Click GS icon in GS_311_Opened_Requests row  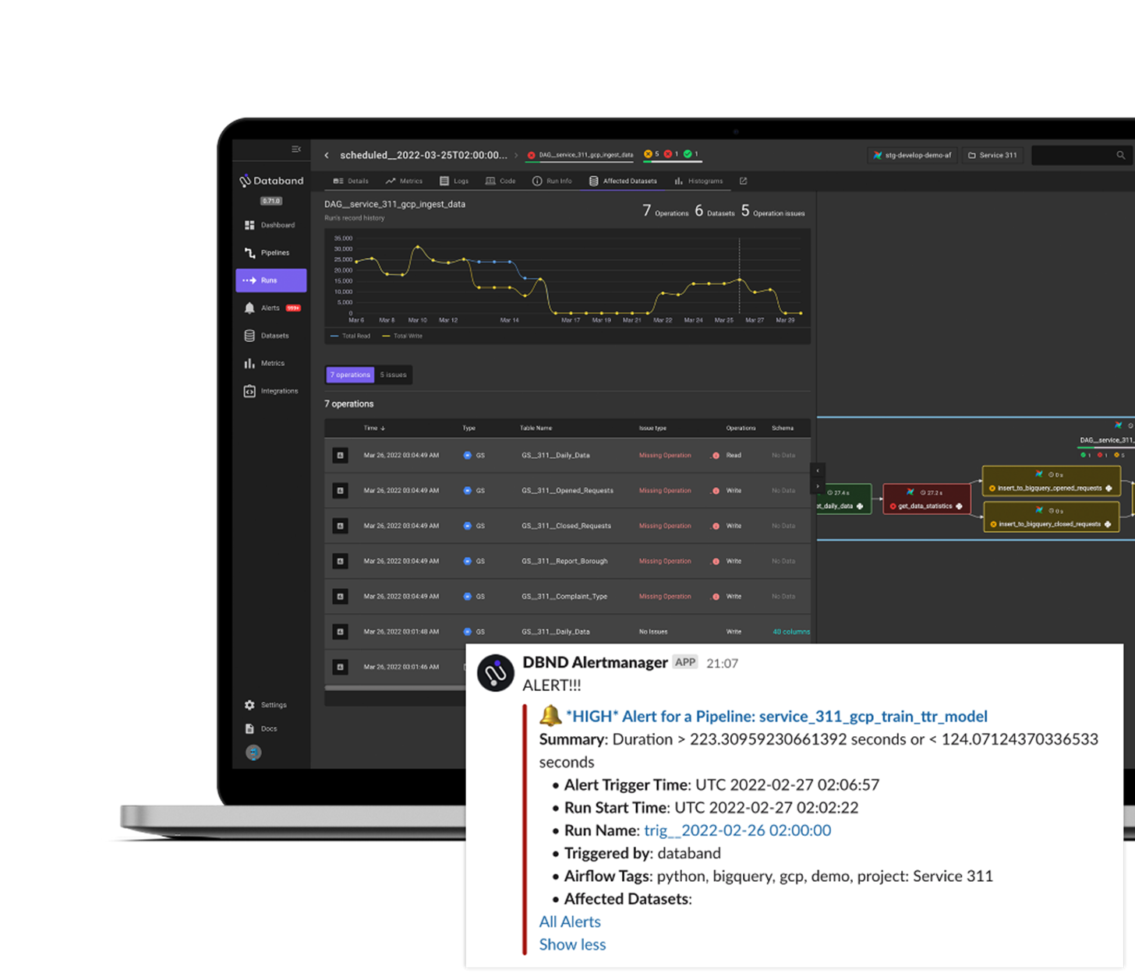[x=468, y=491]
